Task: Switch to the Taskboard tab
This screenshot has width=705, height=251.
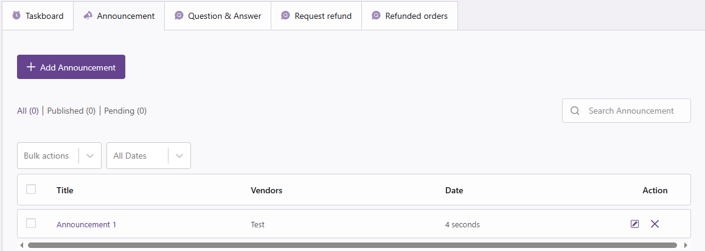Action: (44, 16)
